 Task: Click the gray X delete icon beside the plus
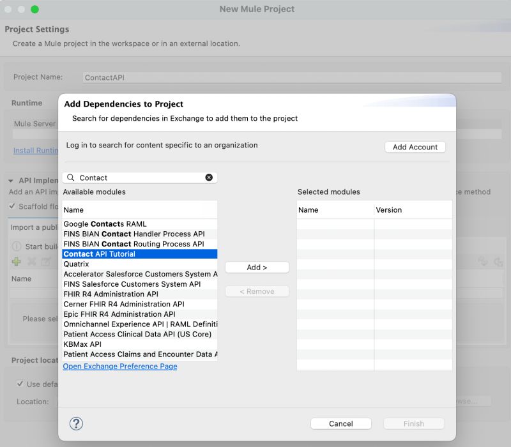tap(30, 262)
